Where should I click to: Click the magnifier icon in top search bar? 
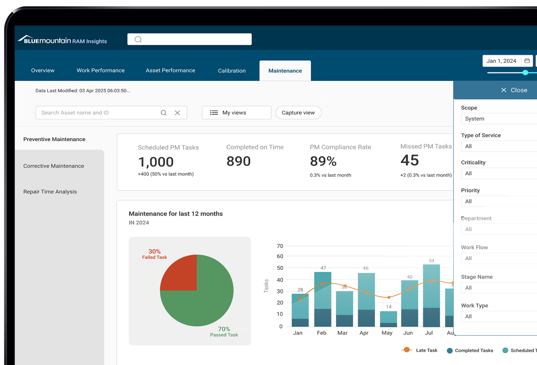click(138, 40)
